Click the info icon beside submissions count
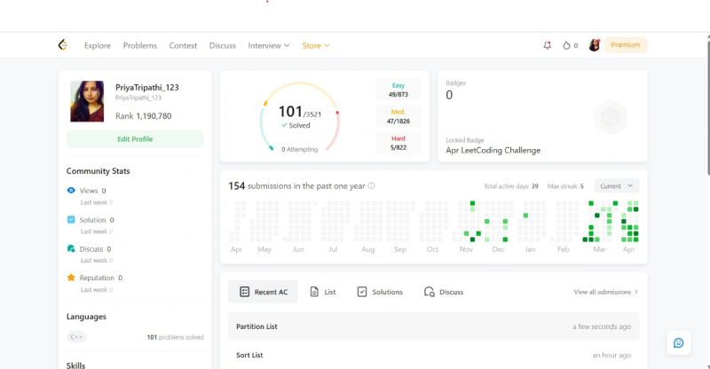Screen dimensions: 710x369 click(x=371, y=185)
